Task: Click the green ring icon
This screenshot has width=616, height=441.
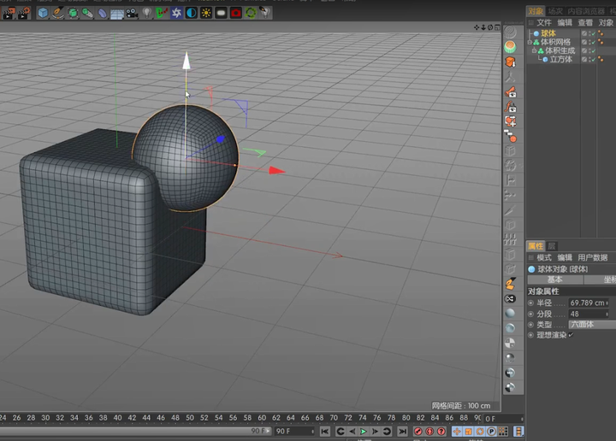Action: click(251, 13)
